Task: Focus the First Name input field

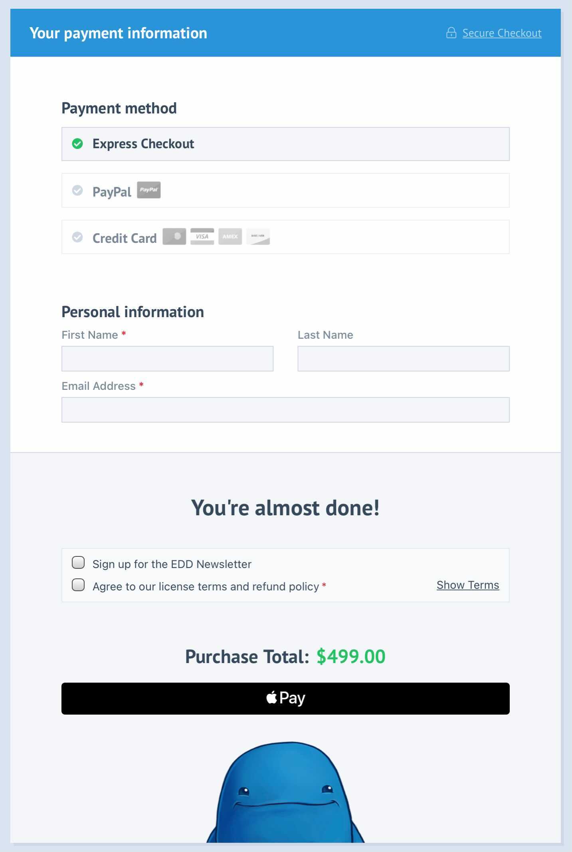Action: point(167,359)
